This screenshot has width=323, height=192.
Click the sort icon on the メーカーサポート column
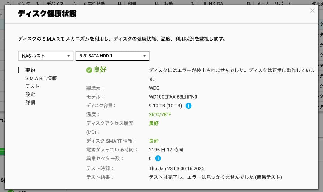(x=248, y=4)
